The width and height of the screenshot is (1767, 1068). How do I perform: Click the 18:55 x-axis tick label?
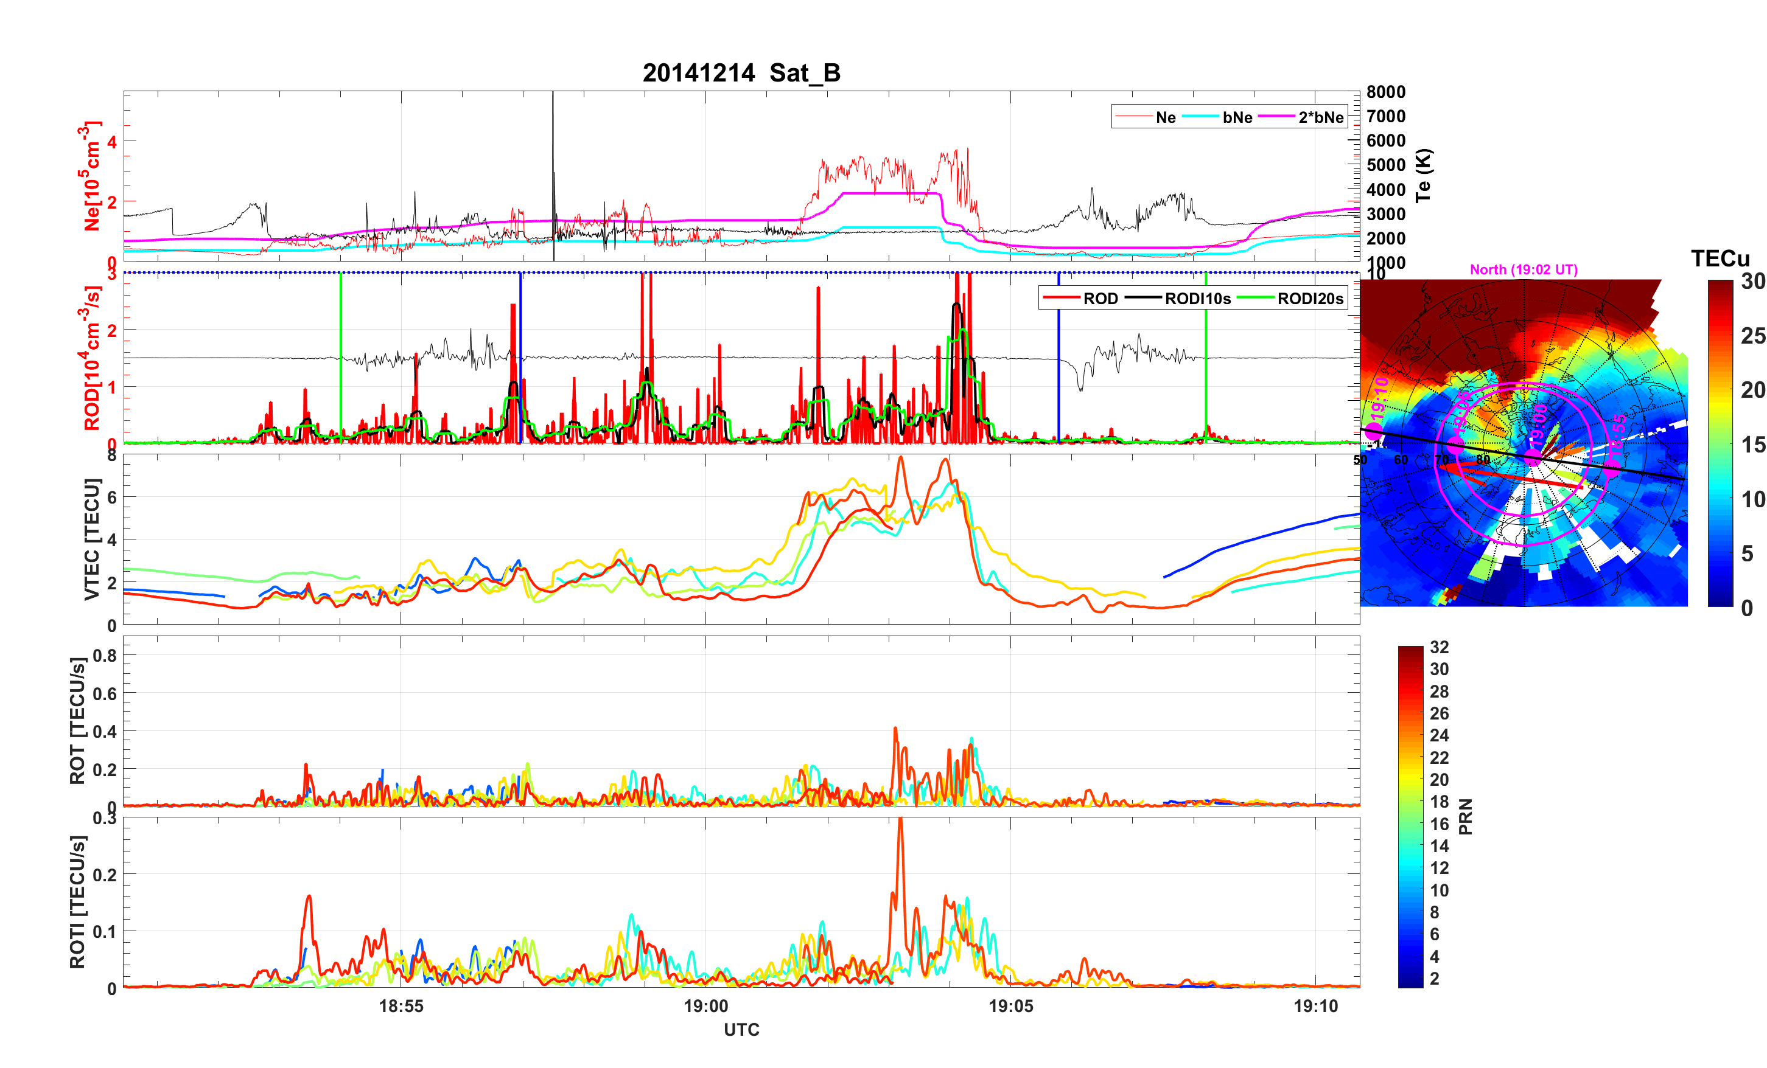pos(401,1005)
